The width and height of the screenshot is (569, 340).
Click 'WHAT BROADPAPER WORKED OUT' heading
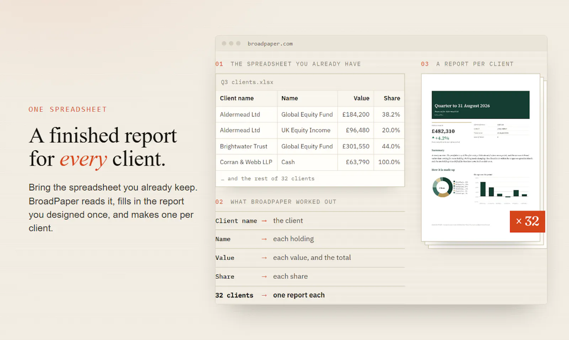point(283,202)
